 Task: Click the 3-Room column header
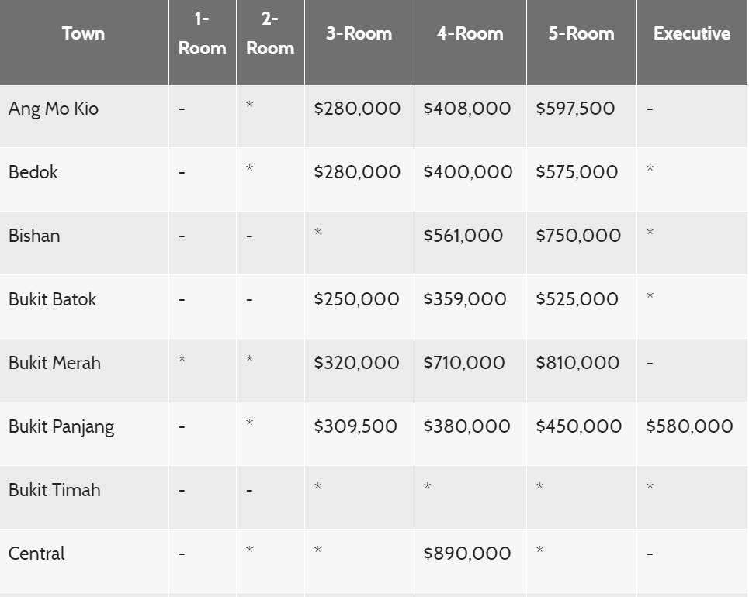coord(359,33)
